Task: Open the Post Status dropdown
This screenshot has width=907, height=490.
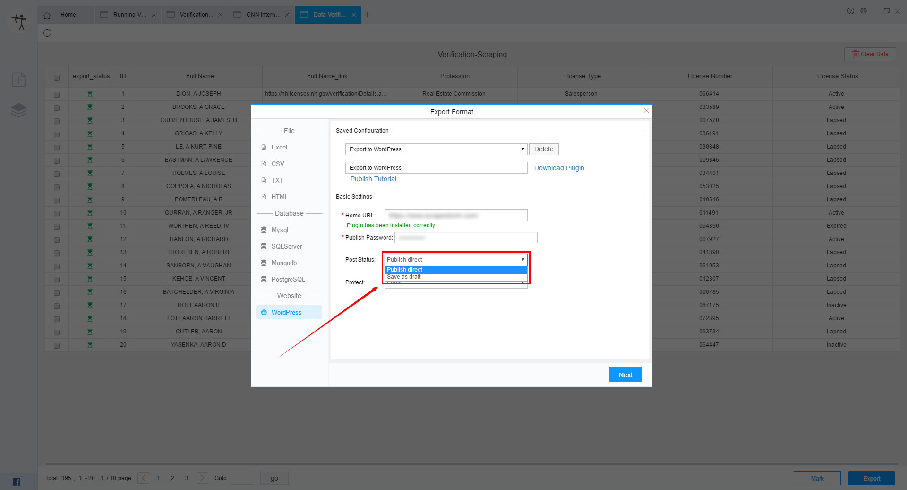Action: coord(456,259)
